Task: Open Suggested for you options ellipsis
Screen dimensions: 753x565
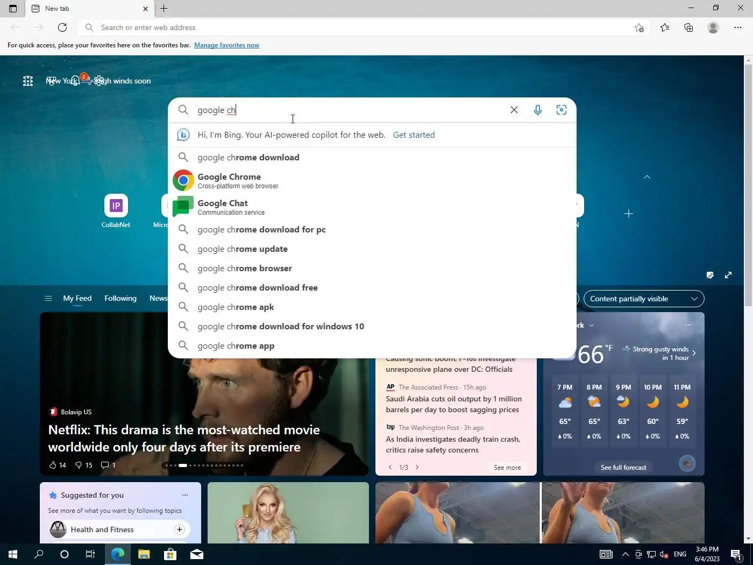Action: point(185,495)
